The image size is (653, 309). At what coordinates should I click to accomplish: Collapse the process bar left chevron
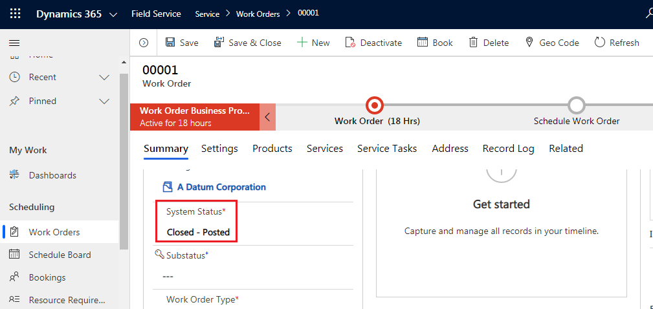(268, 117)
